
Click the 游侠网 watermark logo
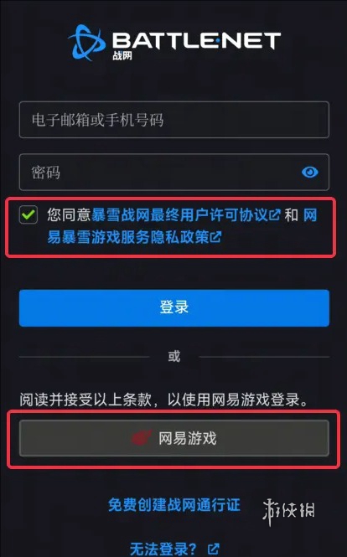(x=288, y=512)
